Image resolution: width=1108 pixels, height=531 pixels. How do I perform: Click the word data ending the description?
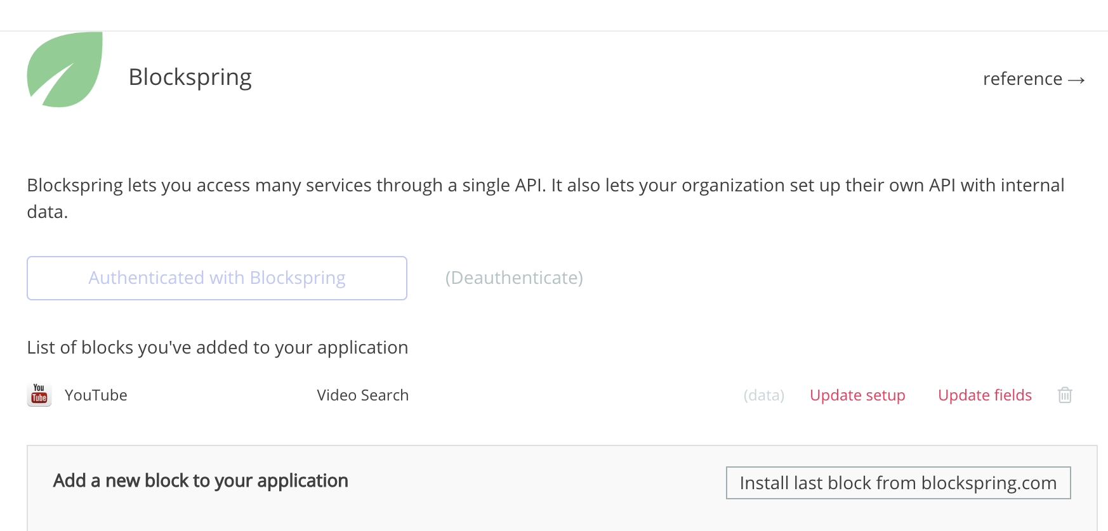(x=46, y=212)
